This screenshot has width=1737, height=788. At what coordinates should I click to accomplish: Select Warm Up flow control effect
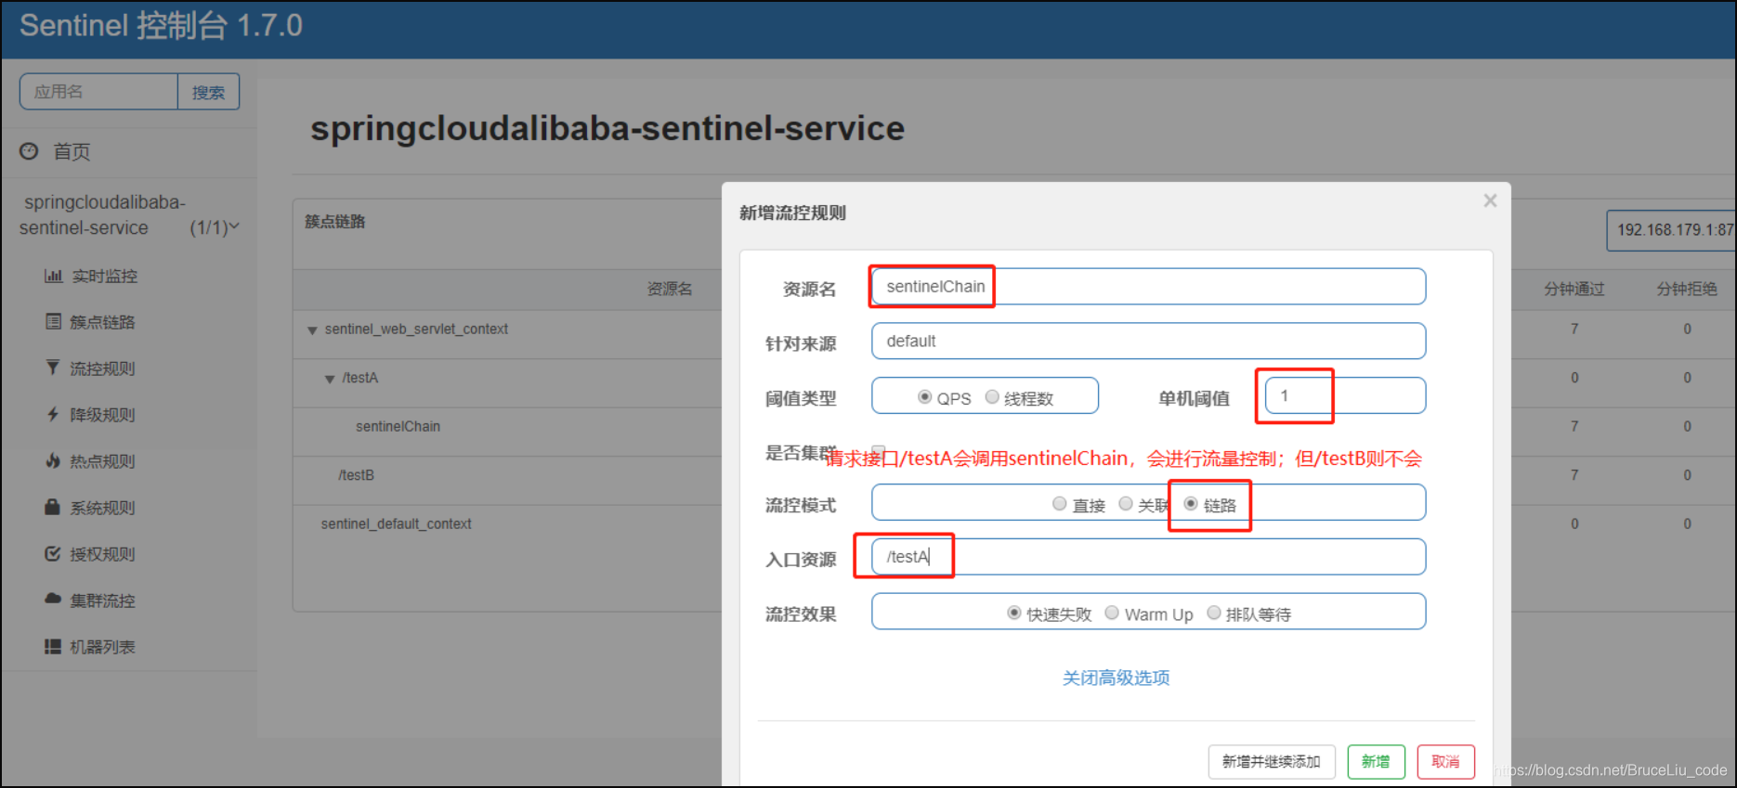pos(1112,613)
